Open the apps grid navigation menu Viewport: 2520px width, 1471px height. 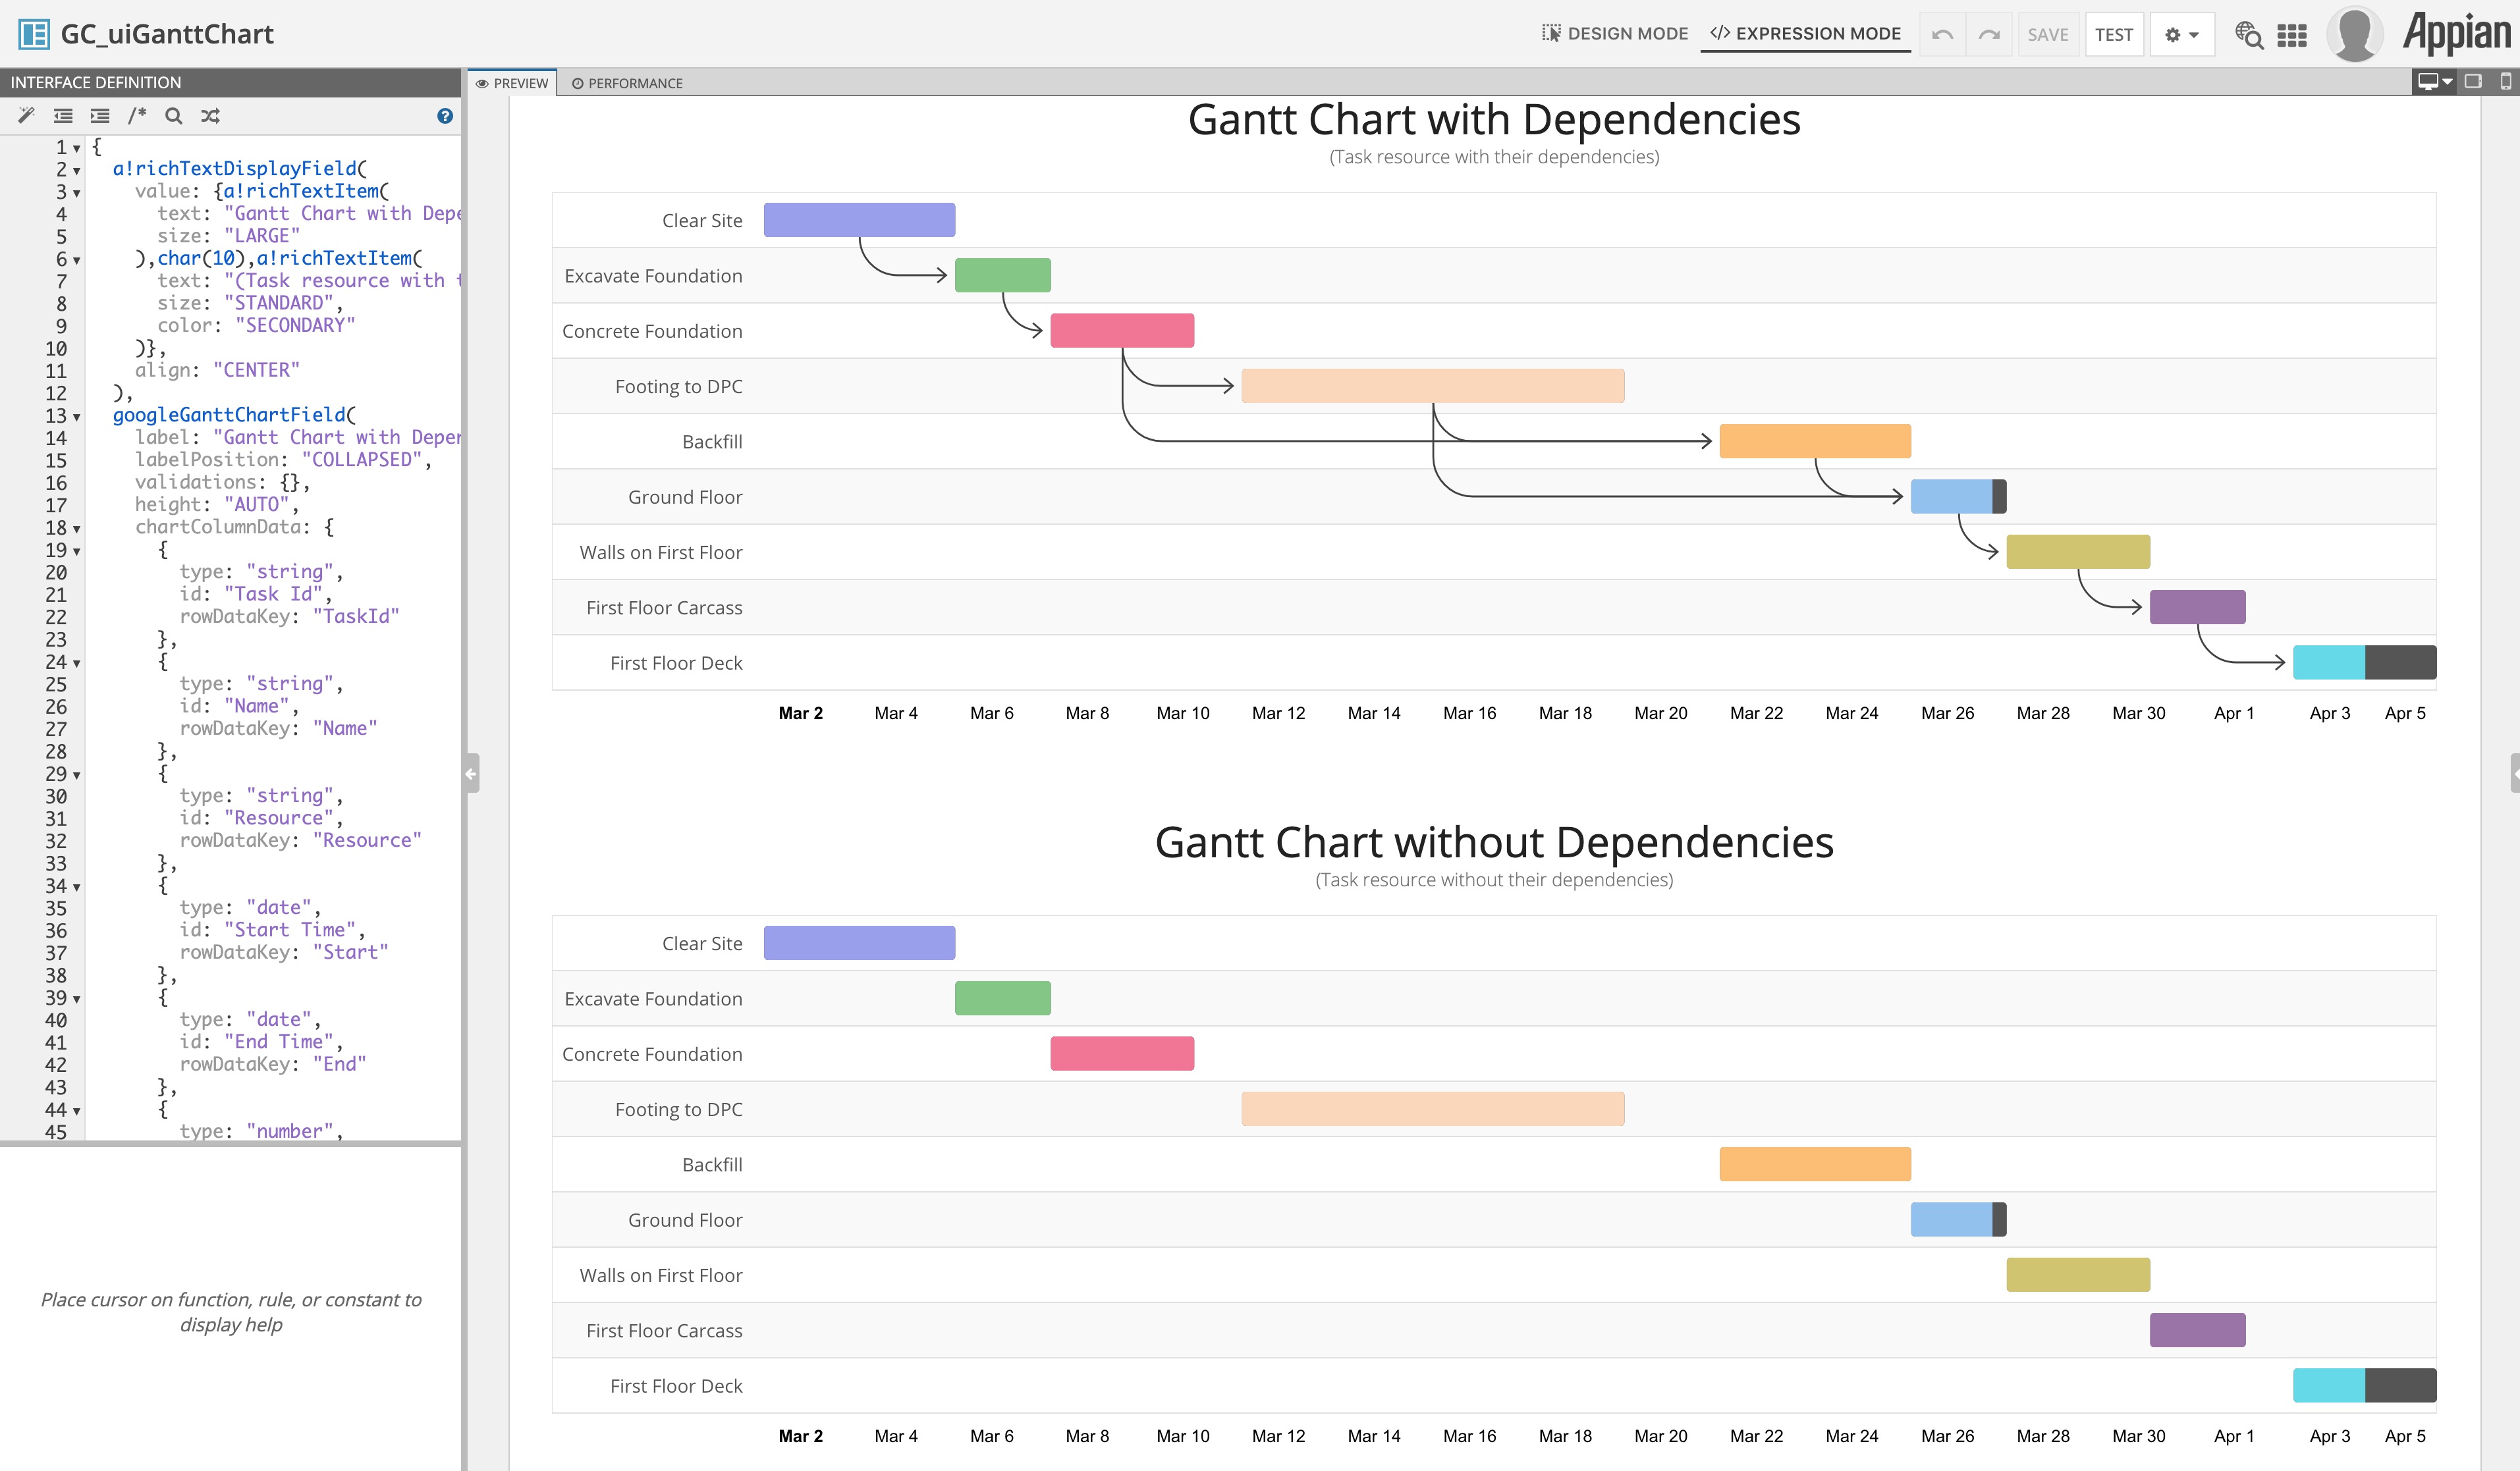point(2291,35)
